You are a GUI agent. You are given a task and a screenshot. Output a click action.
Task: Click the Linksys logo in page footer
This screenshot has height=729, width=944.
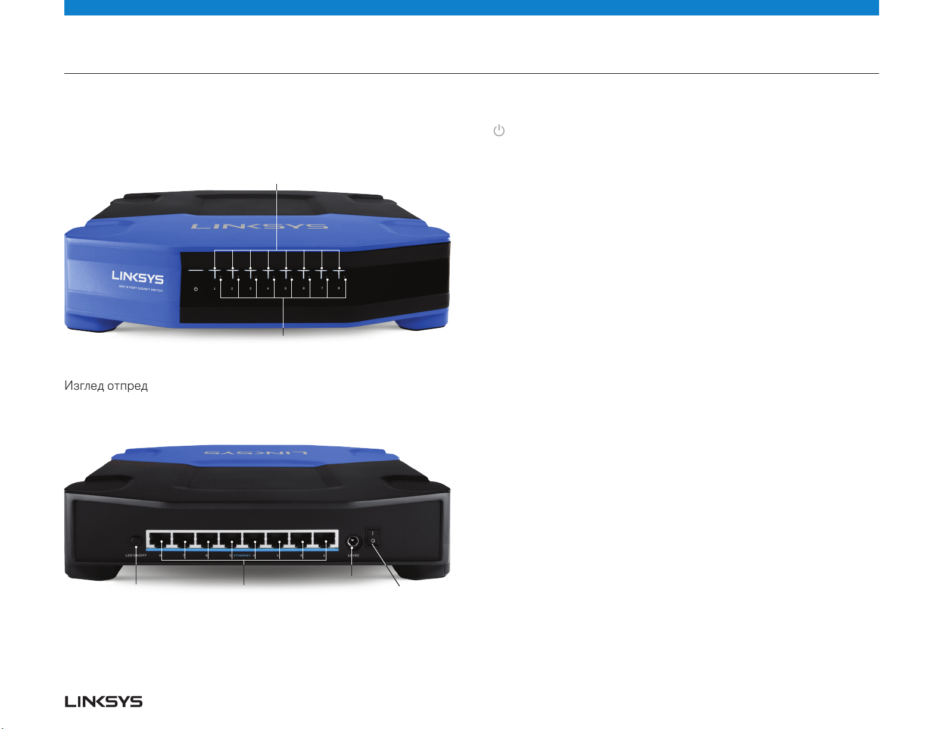click(104, 702)
